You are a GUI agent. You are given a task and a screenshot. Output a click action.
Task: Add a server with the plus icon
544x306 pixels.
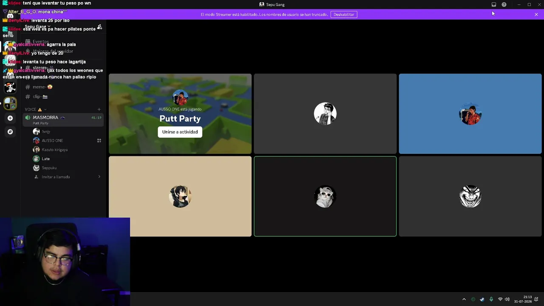[x=10, y=118]
